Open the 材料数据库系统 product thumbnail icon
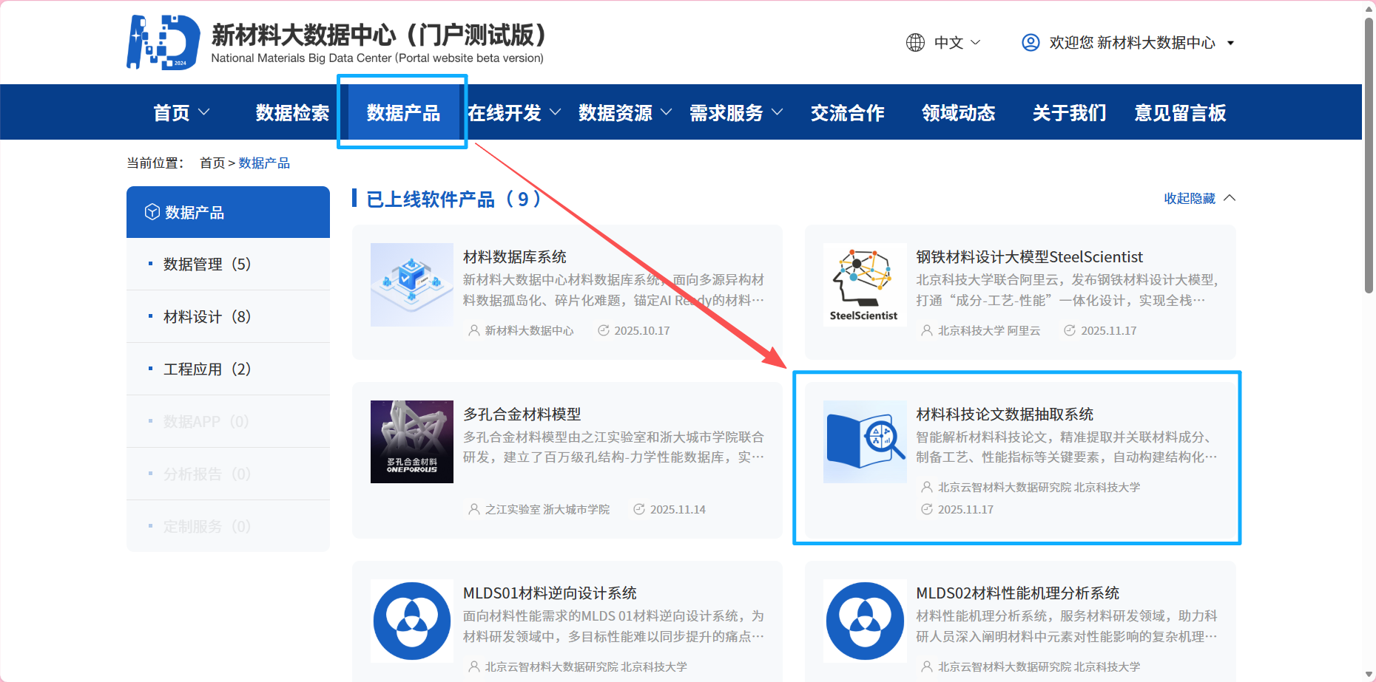 click(x=412, y=284)
